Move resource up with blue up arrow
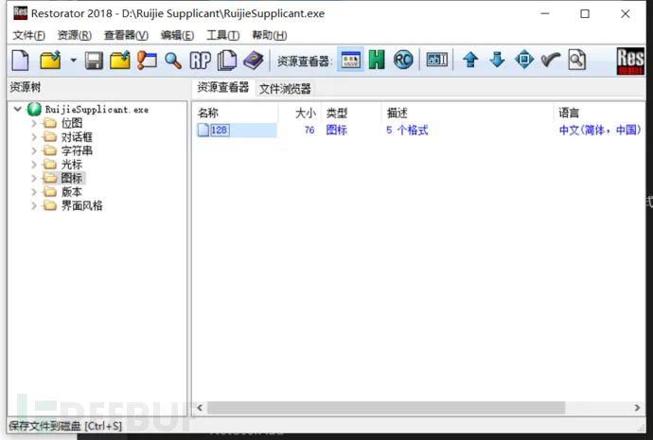 point(470,60)
